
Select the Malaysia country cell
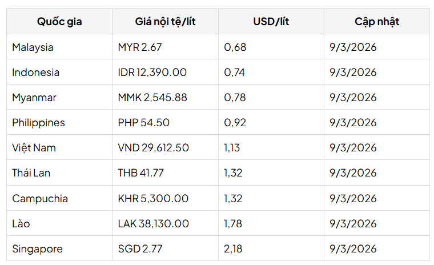33,47
